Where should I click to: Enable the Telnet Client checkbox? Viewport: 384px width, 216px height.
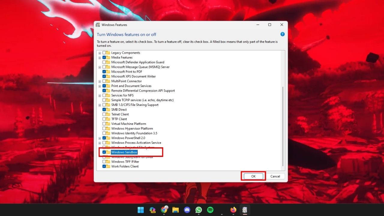[x=104, y=114]
